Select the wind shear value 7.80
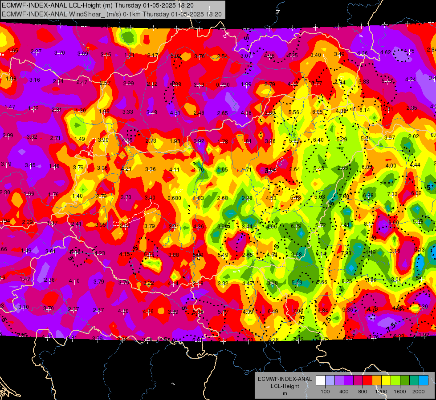 344,196
